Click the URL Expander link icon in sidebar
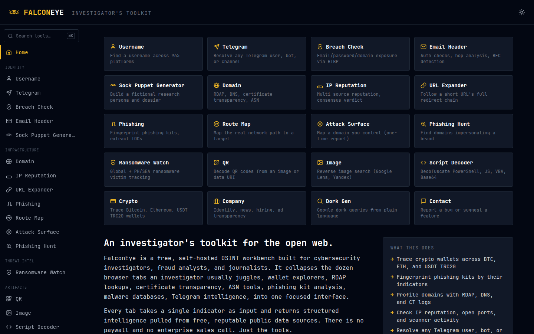 9,190
